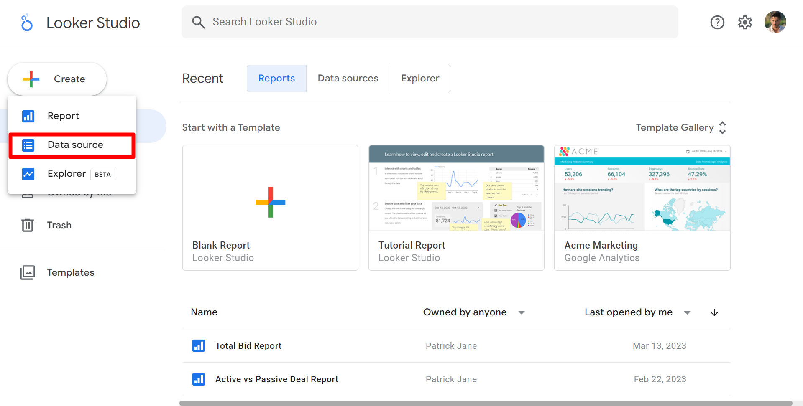Viewport: 803px width, 406px height.
Task: Click the descending sort arrow icon
Action: point(714,312)
